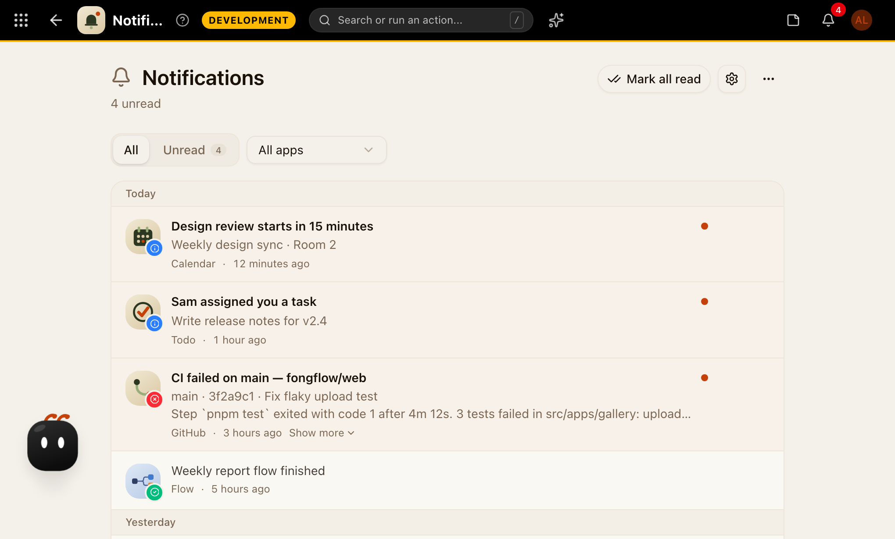895x539 pixels.
Task: Focus the search or run action field
Action: coord(421,20)
